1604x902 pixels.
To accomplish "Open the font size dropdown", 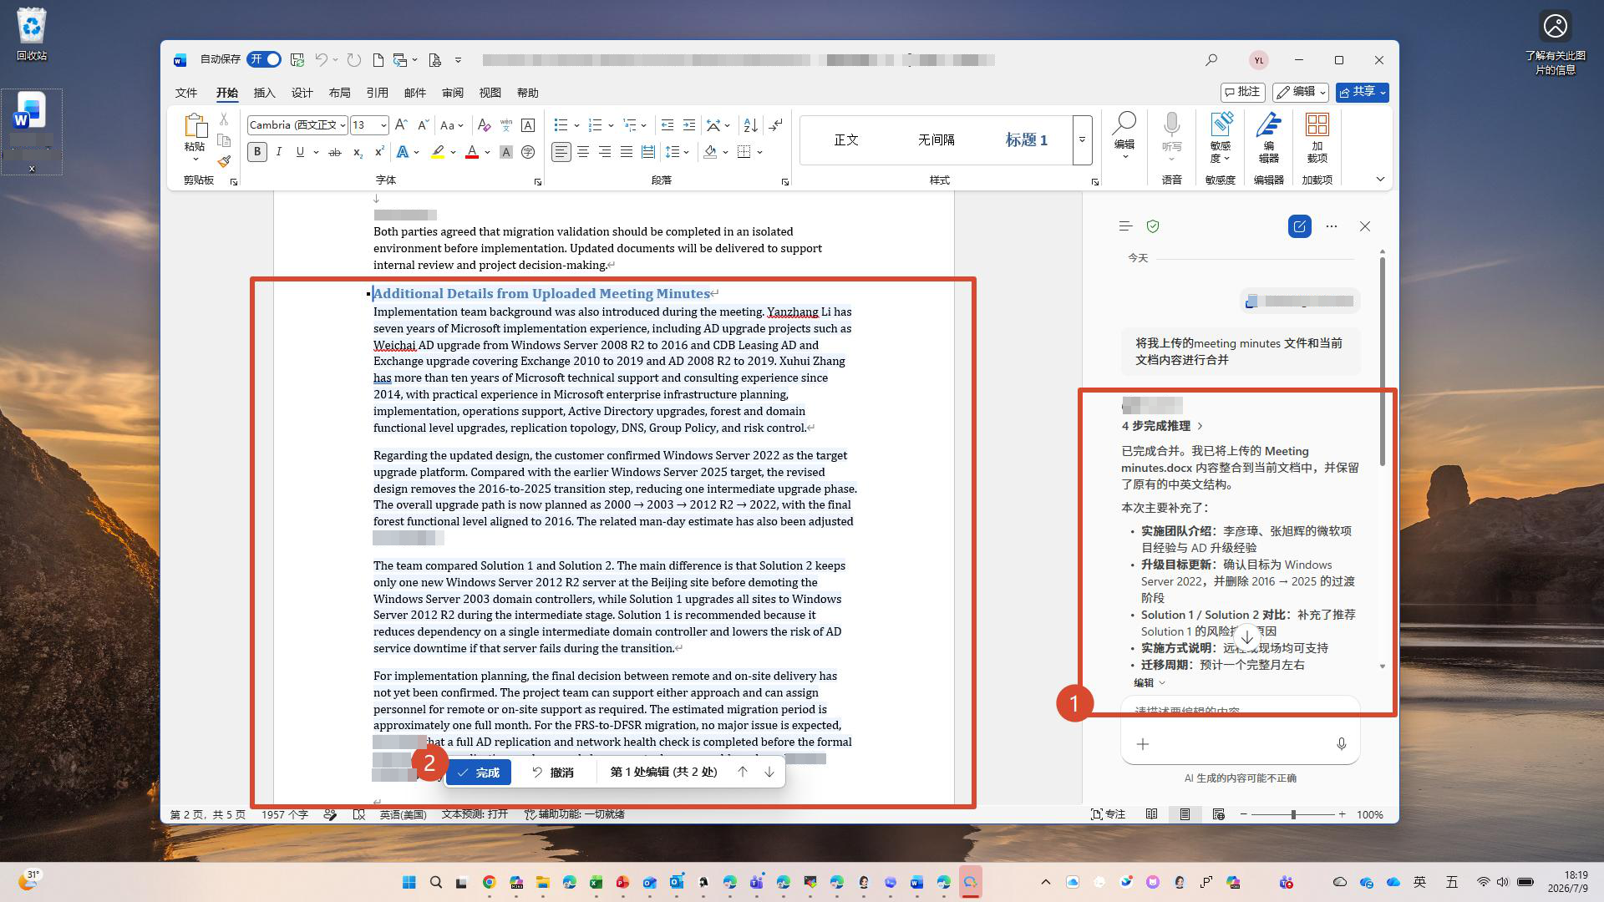I will 383,125.
